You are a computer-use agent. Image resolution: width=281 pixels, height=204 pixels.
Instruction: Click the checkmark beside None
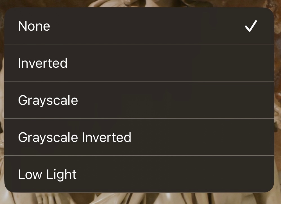(x=251, y=26)
